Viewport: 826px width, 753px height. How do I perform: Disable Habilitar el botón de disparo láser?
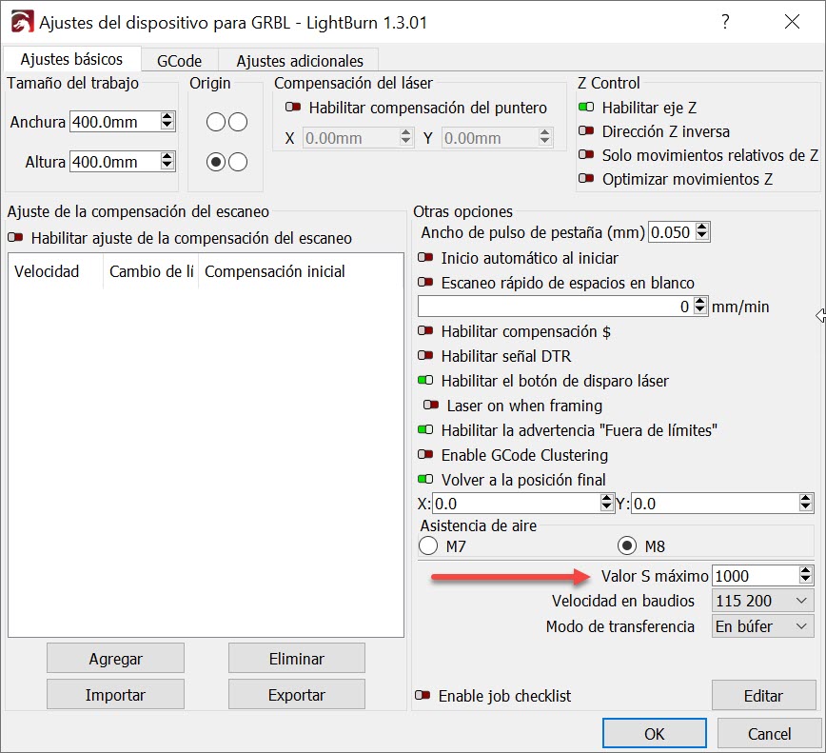pos(425,381)
